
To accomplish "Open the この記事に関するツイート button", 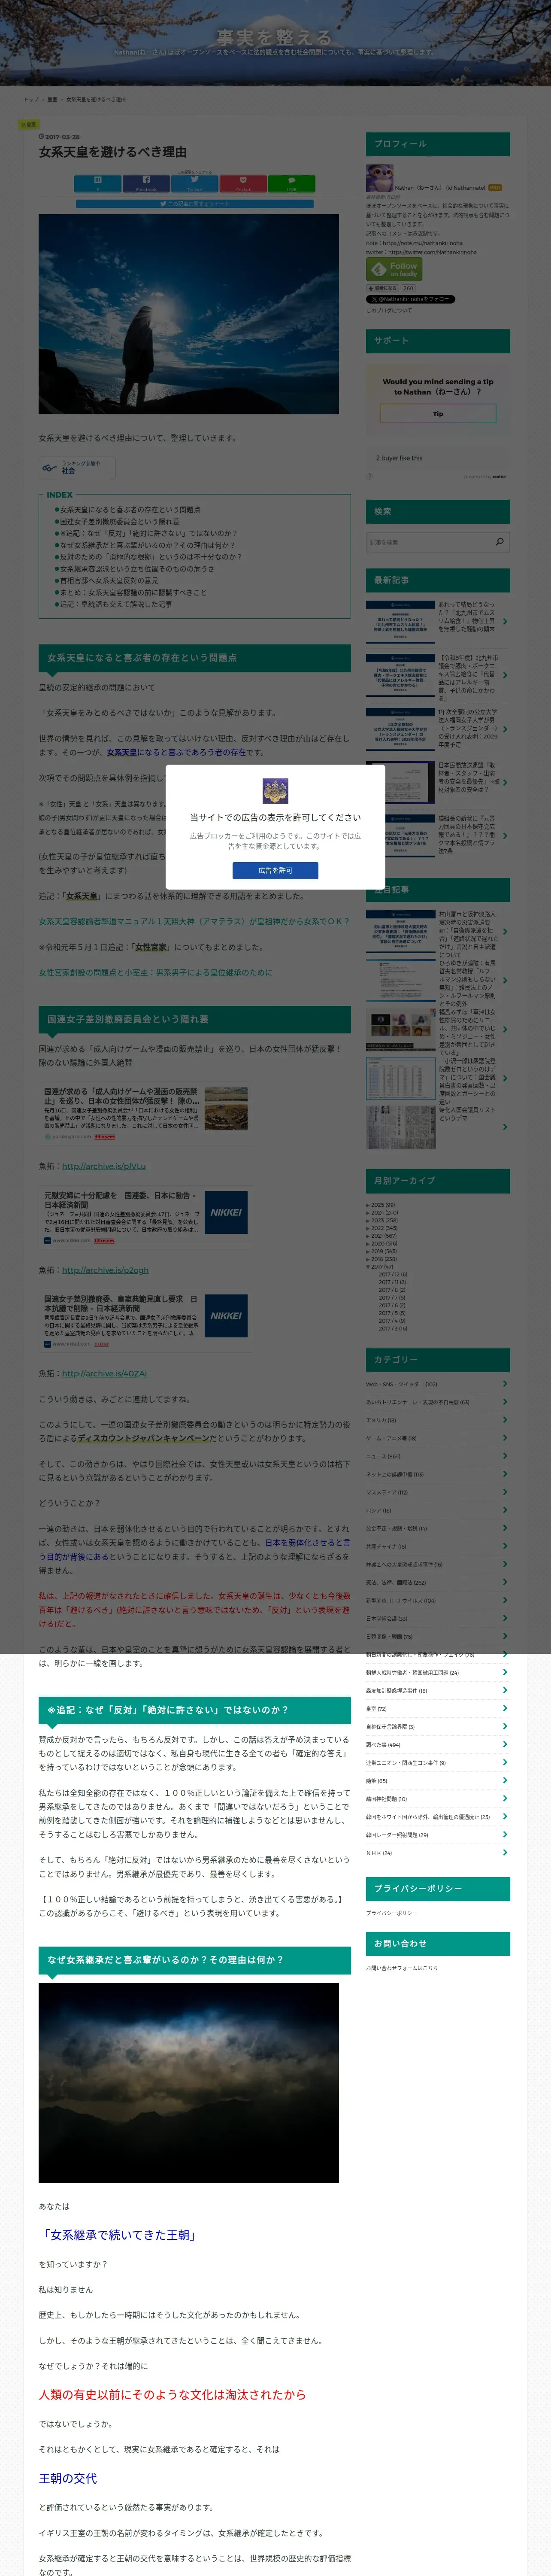I will pos(194,204).
